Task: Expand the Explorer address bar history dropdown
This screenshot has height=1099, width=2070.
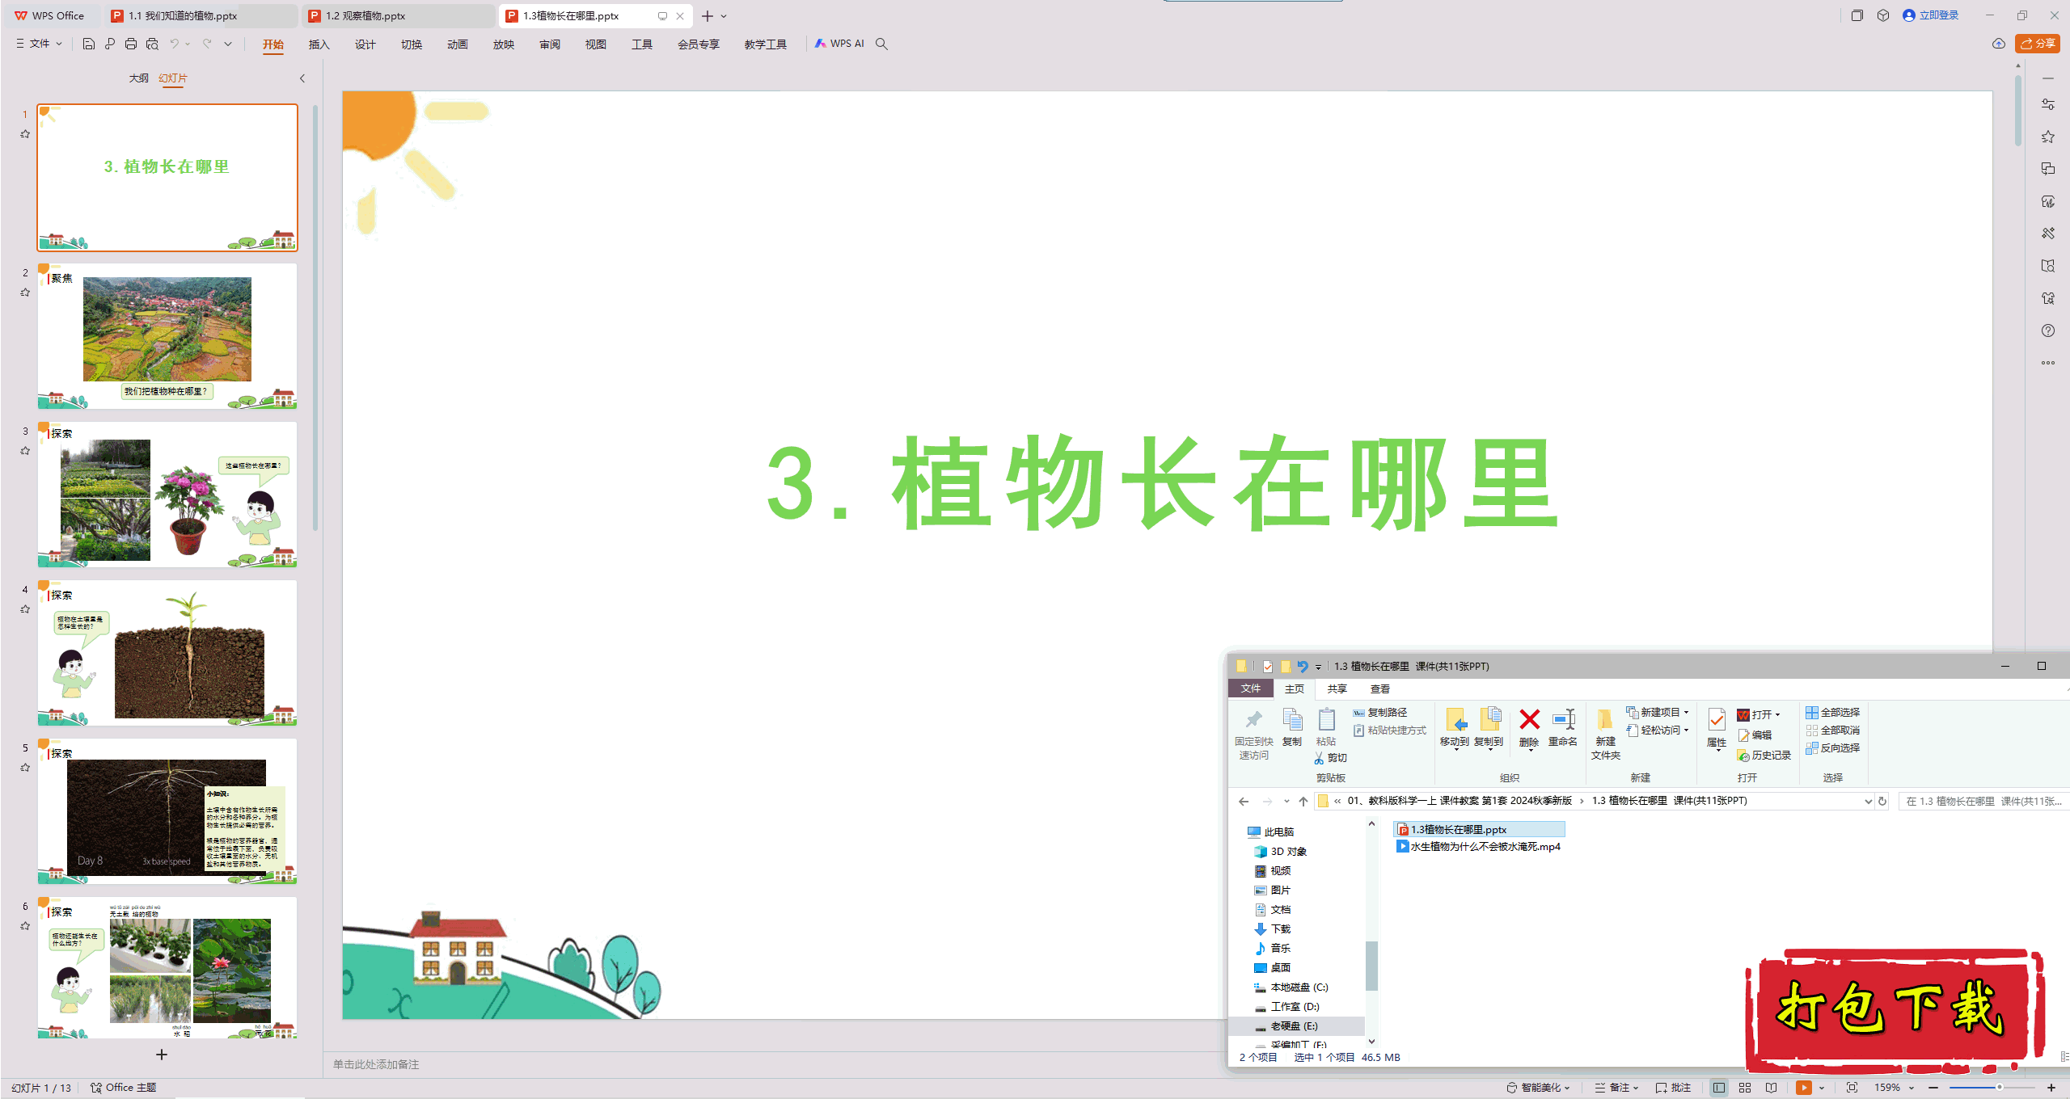Action: (x=1869, y=801)
